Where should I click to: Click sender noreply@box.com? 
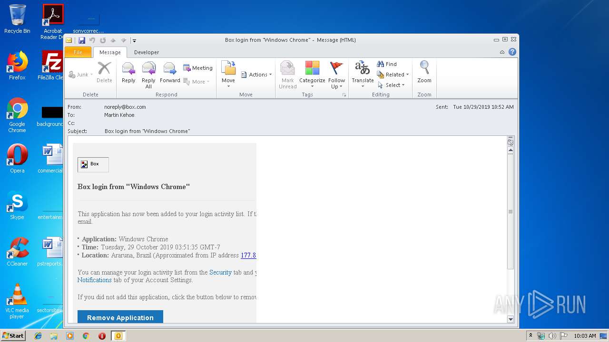[x=125, y=107]
